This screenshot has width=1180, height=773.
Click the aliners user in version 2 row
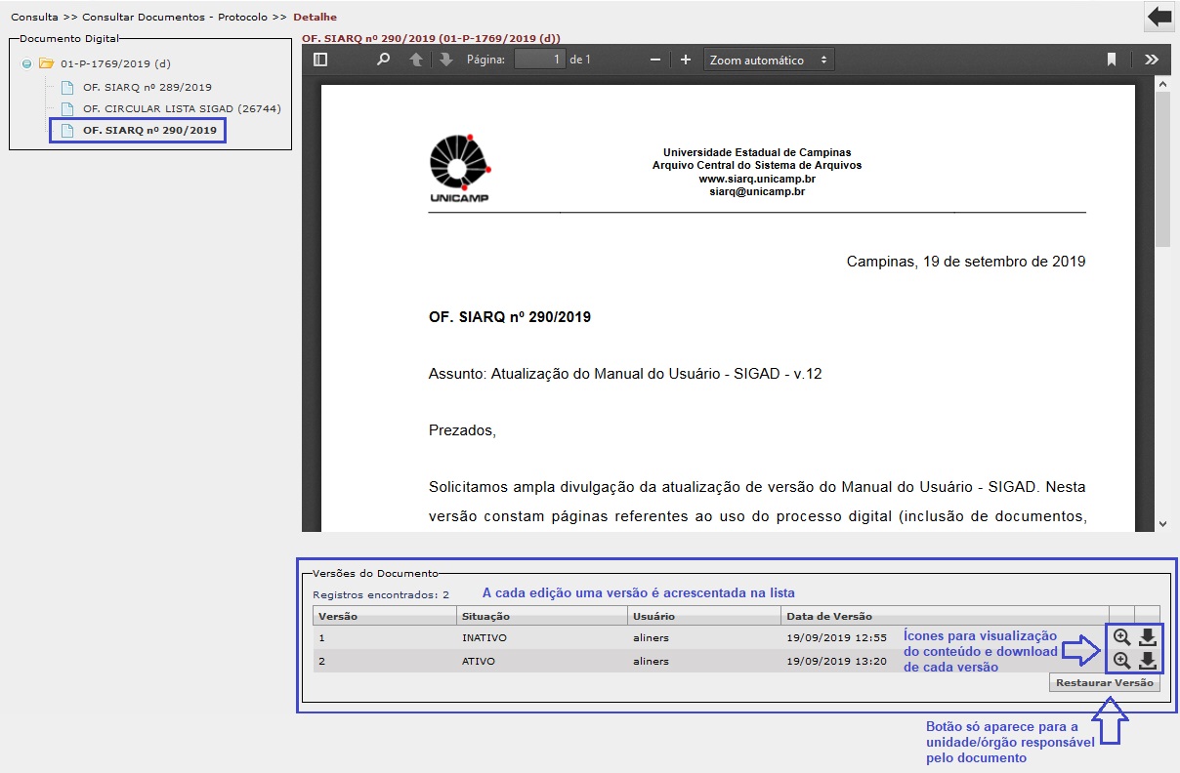(x=651, y=661)
